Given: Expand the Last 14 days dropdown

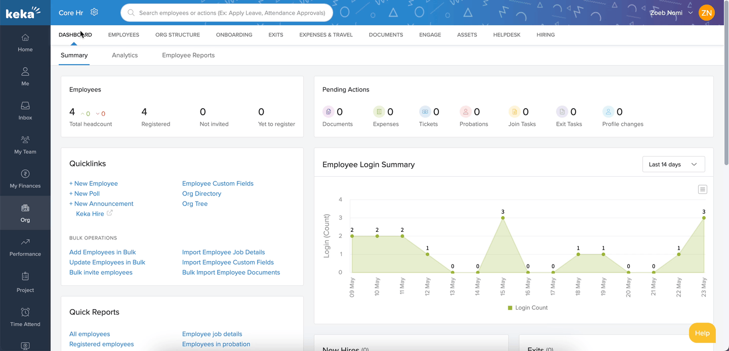Looking at the screenshot, I should [673, 164].
